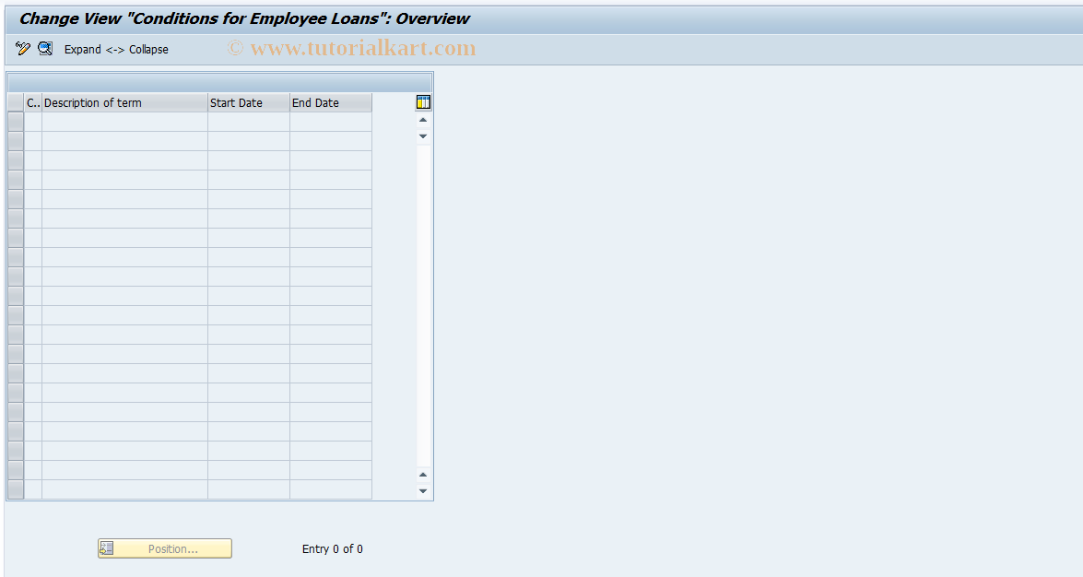Screen dimensions: 1083x577
Task: Click the upper scroll-down arrow
Action: coord(423,136)
